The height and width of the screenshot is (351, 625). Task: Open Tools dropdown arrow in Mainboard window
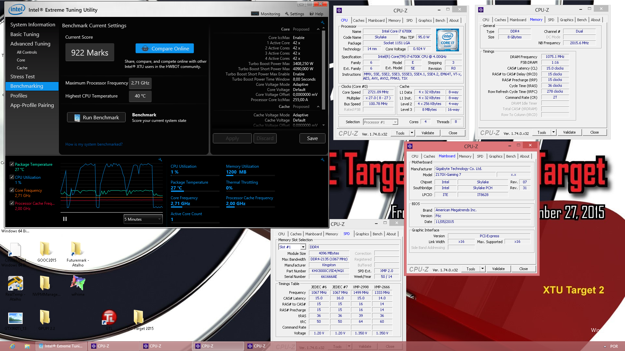(482, 269)
